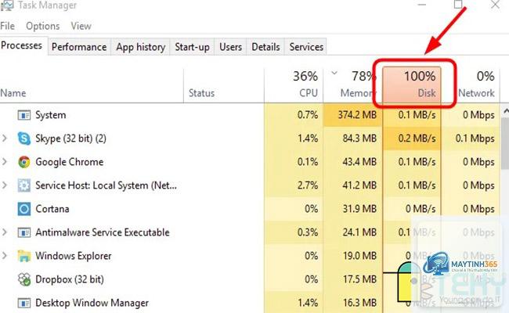Click the 41.2 MB memory value

[359, 185]
